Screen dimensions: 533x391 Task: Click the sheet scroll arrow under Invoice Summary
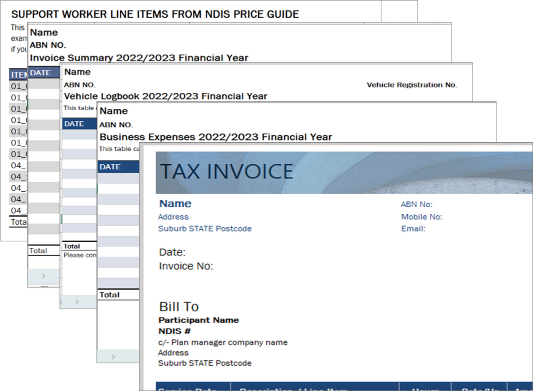[43, 276]
